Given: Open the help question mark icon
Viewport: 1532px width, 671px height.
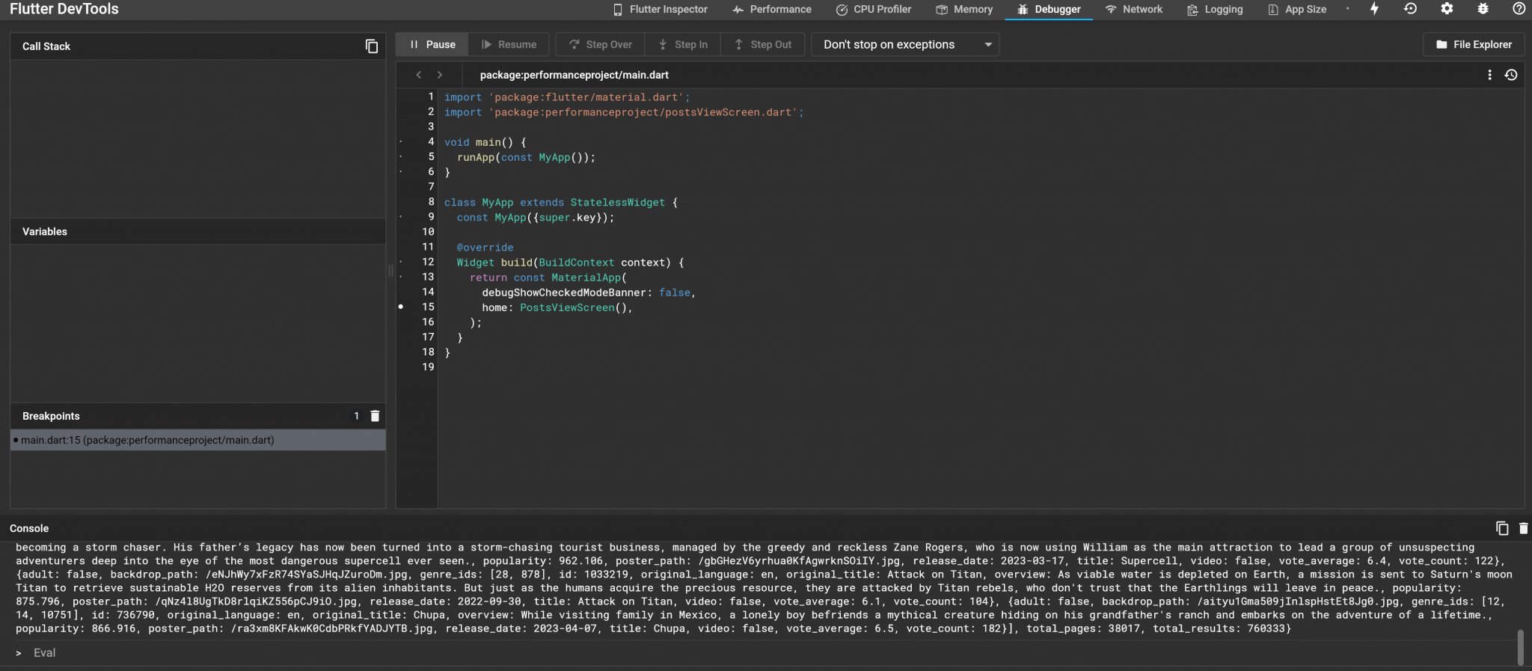Looking at the screenshot, I should pos(1519,9).
